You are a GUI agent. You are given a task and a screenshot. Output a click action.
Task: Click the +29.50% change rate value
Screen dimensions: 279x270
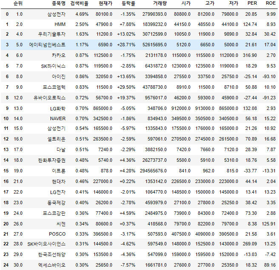tap(126, 87)
